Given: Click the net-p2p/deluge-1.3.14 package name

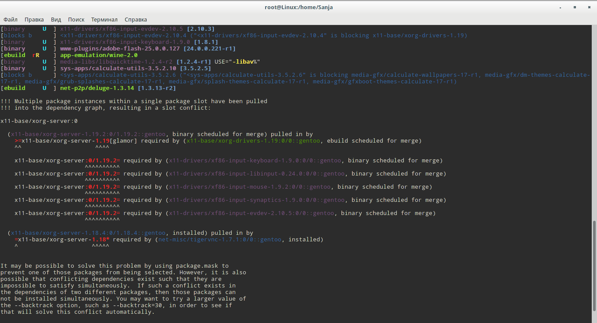Looking at the screenshot, I should click(97, 88).
